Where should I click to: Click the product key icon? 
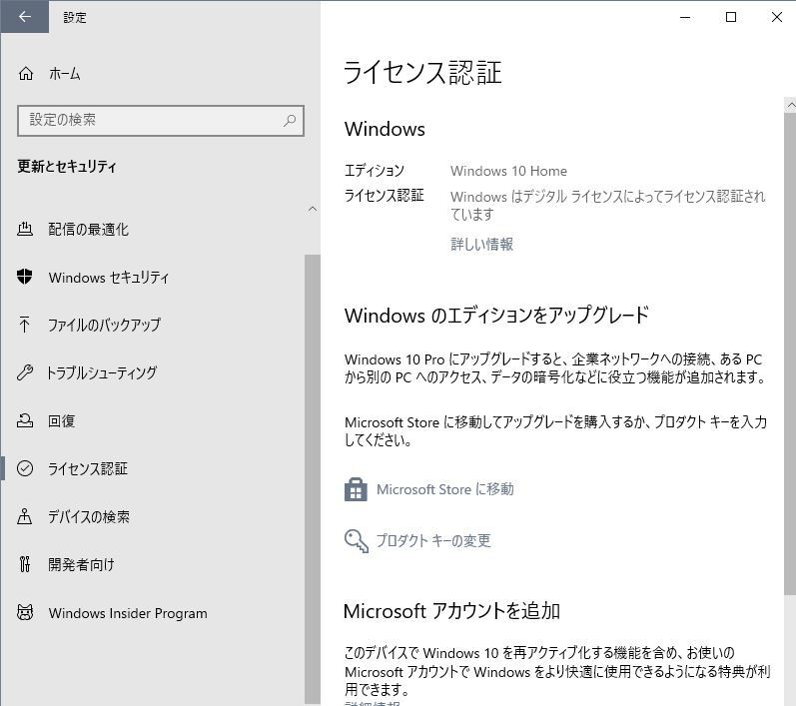[357, 540]
